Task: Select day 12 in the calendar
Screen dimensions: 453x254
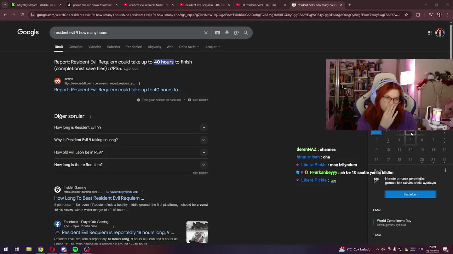Action: [x=411, y=150]
